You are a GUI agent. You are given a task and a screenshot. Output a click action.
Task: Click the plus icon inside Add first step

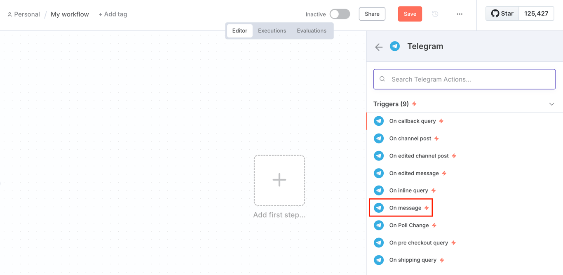tap(279, 180)
